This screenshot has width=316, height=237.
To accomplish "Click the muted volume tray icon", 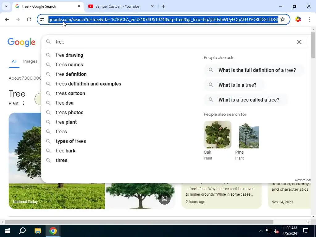I will [x=276, y=231].
